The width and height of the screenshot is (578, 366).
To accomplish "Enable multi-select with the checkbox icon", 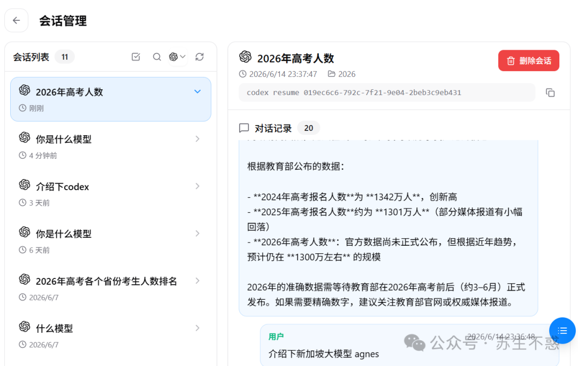I will point(135,57).
